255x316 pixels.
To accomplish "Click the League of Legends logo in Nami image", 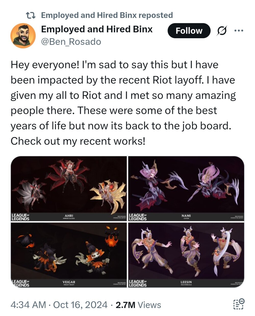I will pos(138,217).
